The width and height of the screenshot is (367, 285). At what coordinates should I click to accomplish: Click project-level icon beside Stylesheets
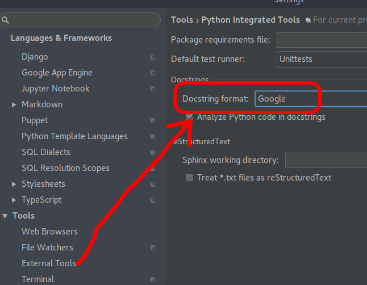pos(152,184)
